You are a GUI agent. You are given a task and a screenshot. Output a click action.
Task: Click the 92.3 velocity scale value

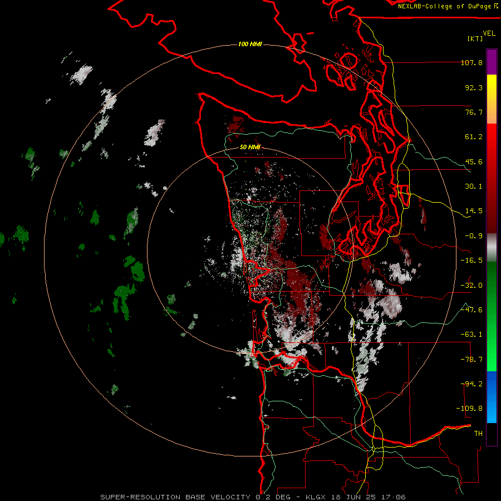pyautogui.click(x=474, y=87)
